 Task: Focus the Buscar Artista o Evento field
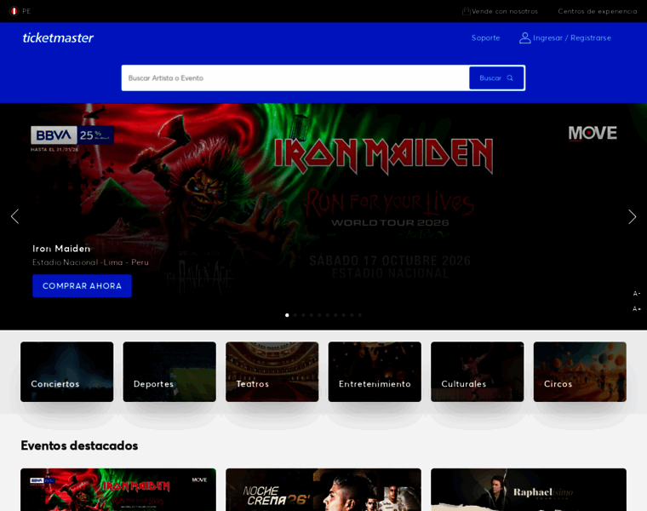tap(295, 78)
